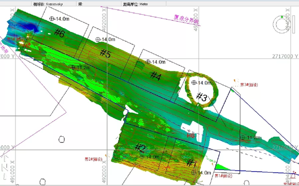The height and width of the screenshot is (186, 299).
Task: Click the depth marker symbol in zone #6
Action: [52, 19]
